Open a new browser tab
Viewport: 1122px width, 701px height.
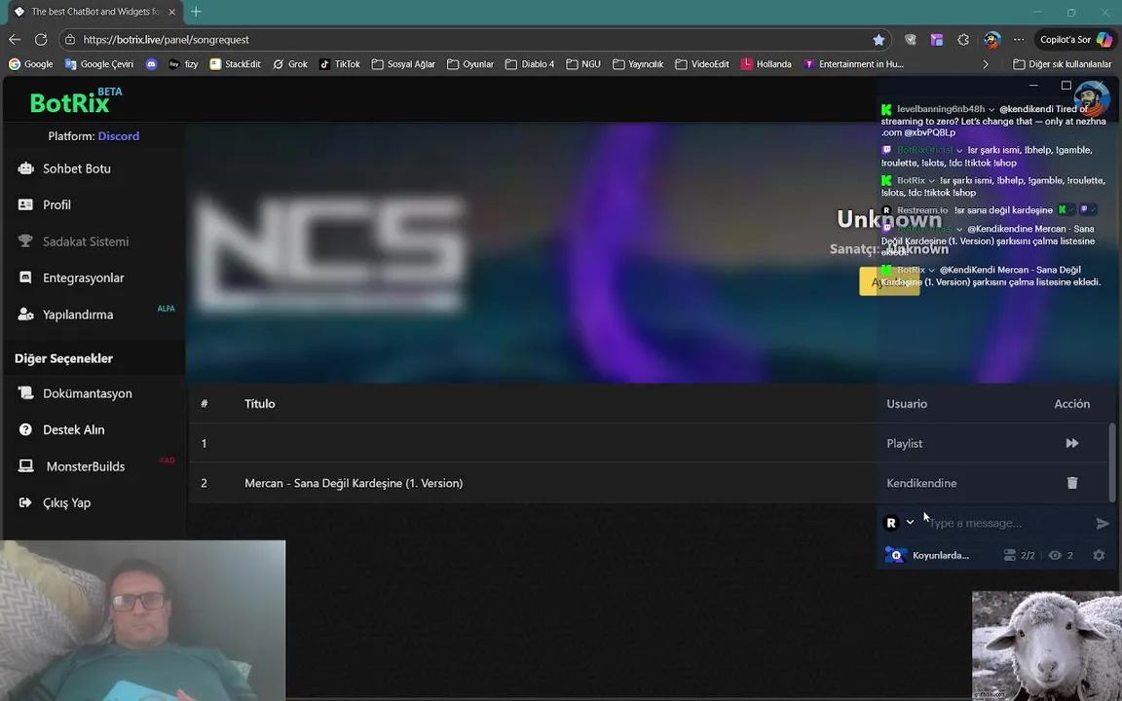pyautogui.click(x=196, y=12)
